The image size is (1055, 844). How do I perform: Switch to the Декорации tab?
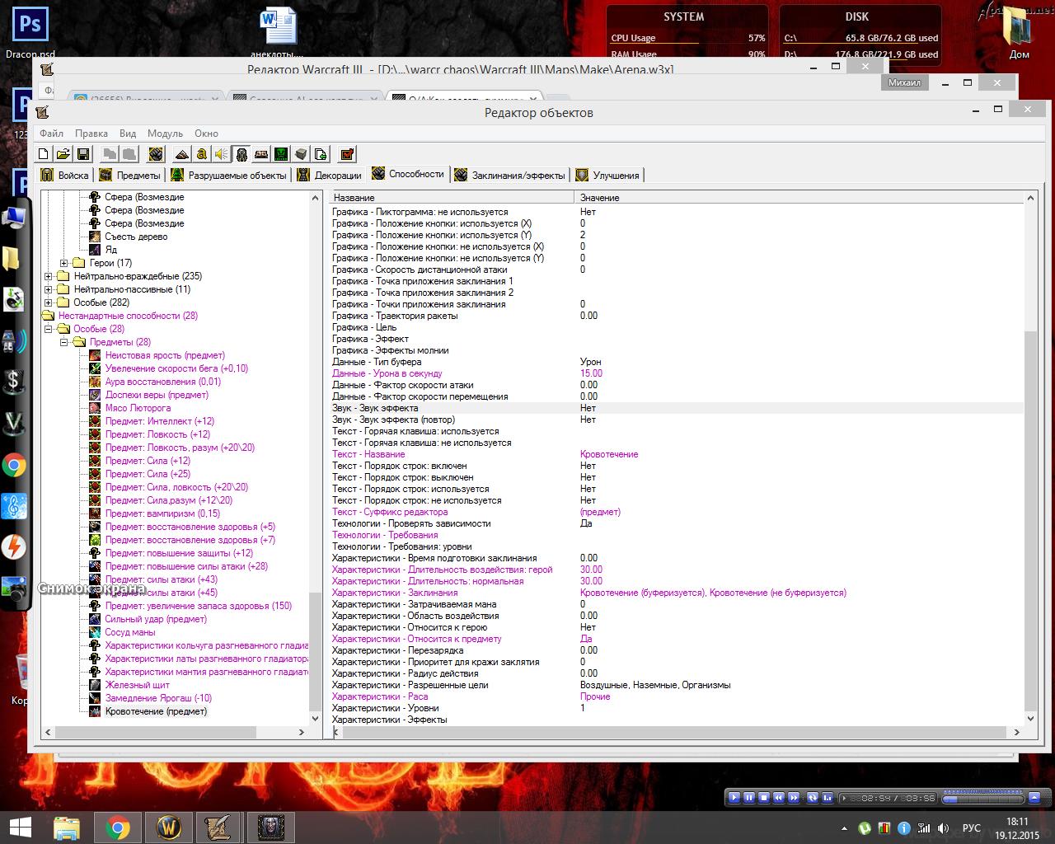330,175
